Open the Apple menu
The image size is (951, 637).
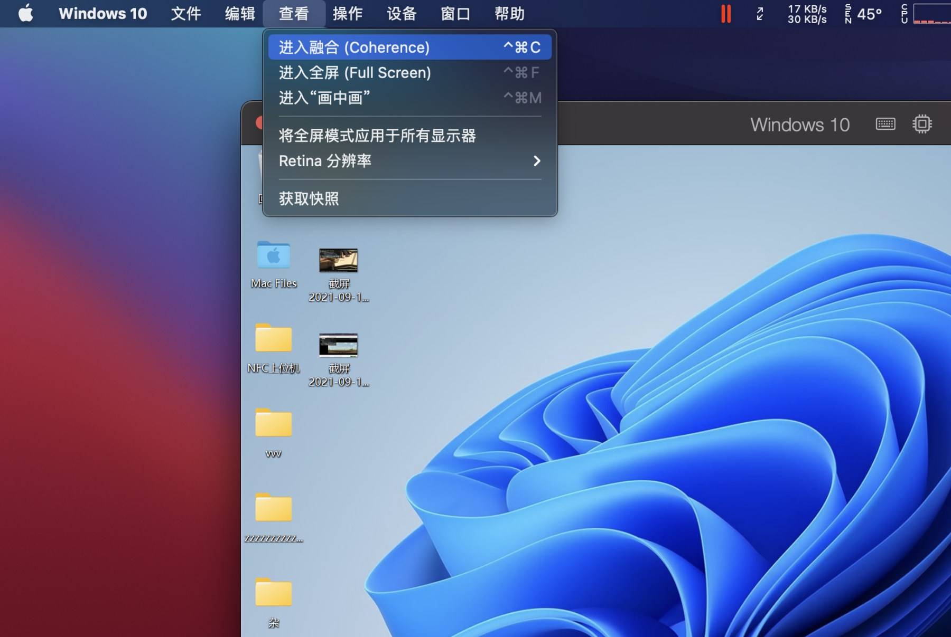click(25, 13)
